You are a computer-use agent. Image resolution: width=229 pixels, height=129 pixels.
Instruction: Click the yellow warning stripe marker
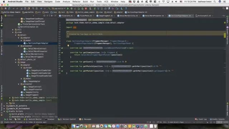point(225,35)
